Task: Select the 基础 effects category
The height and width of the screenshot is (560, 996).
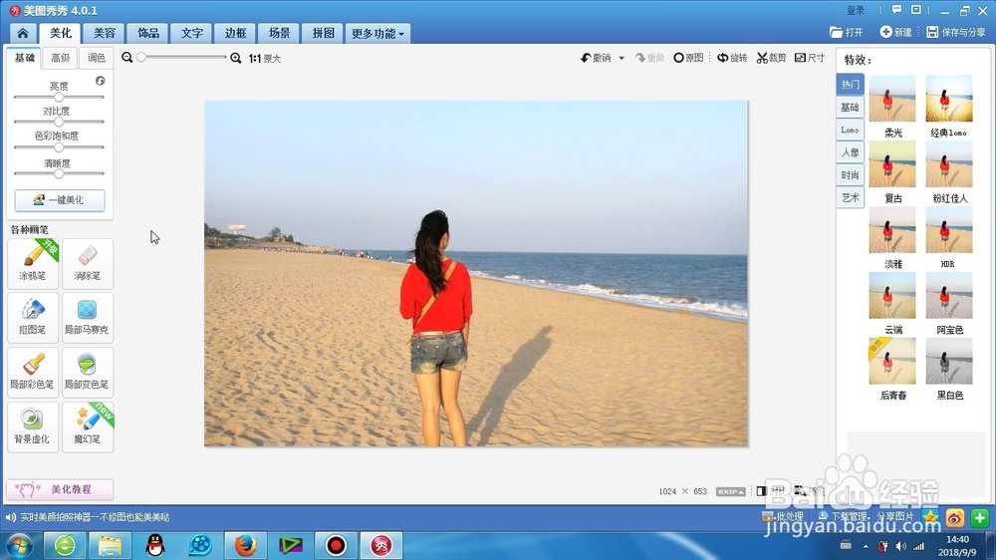Action: tap(850, 108)
